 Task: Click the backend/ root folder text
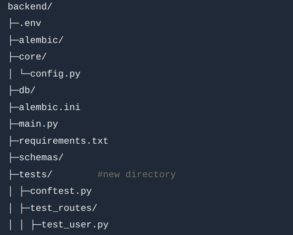30,7
